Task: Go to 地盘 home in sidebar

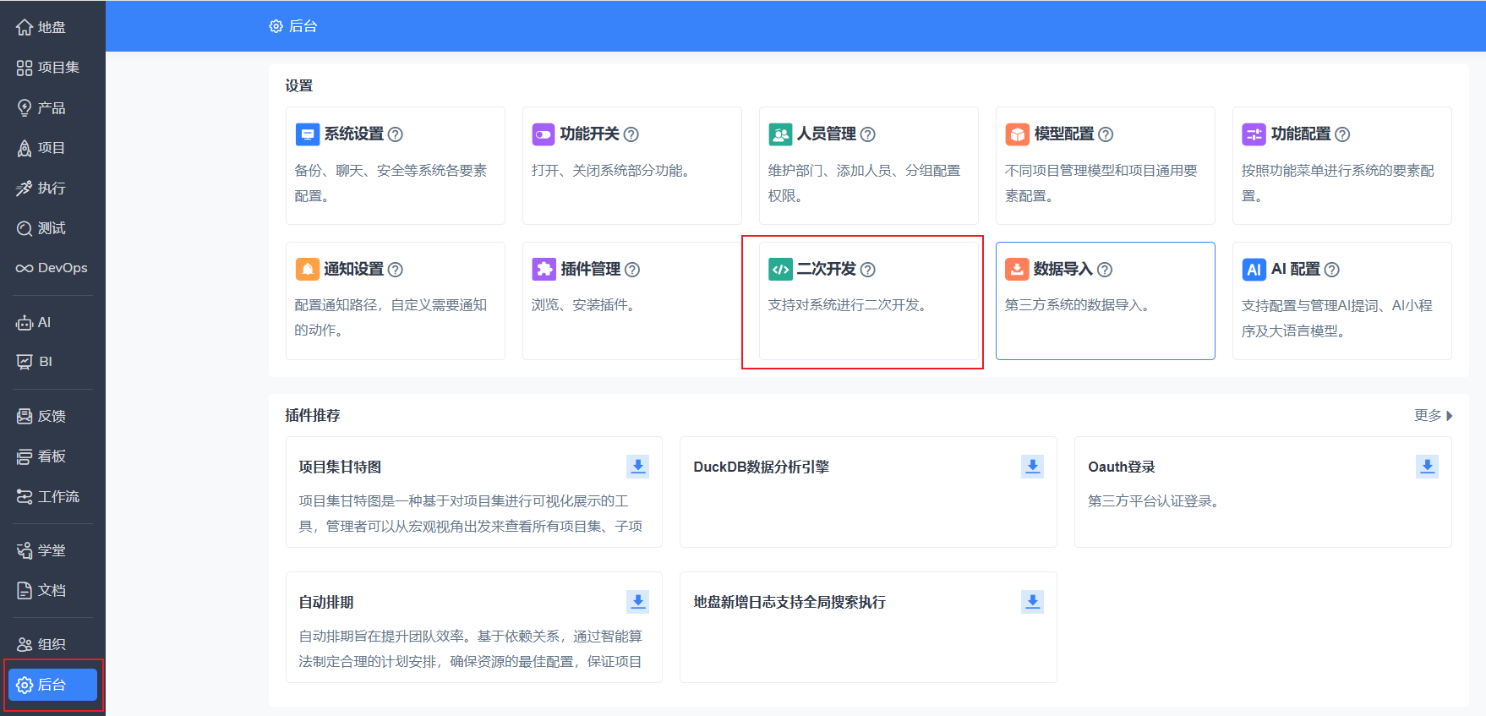Action: point(41,27)
